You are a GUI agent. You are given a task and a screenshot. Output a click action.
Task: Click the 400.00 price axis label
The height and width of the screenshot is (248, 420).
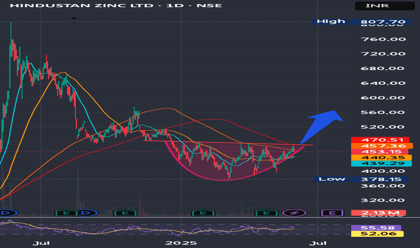point(383,171)
